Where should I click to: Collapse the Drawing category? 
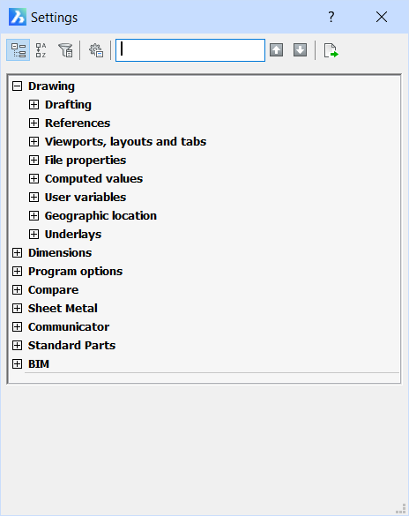pyautogui.click(x=17, y=86)
